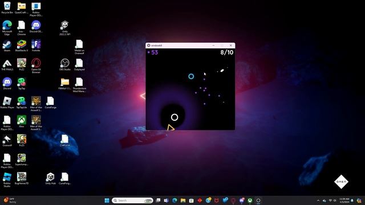Click the 8/10 counter in windowkill
The height and width of the screenshot is (205, 365).
click(x=227, y=52)
